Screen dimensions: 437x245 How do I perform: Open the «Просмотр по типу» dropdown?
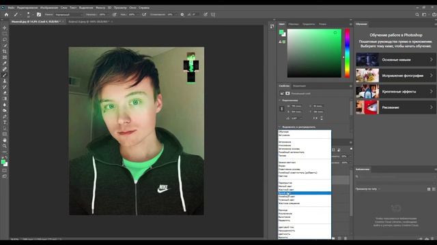tap(367, 189)
